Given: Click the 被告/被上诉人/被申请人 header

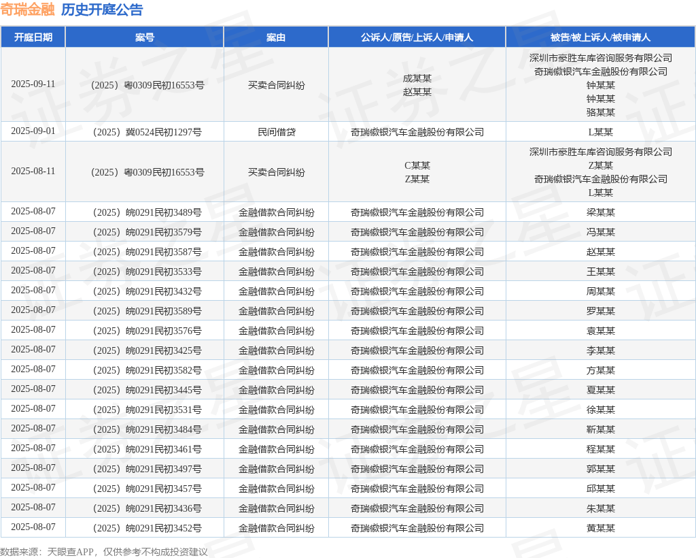Looking at the screenshot, I should coord(600,37).
